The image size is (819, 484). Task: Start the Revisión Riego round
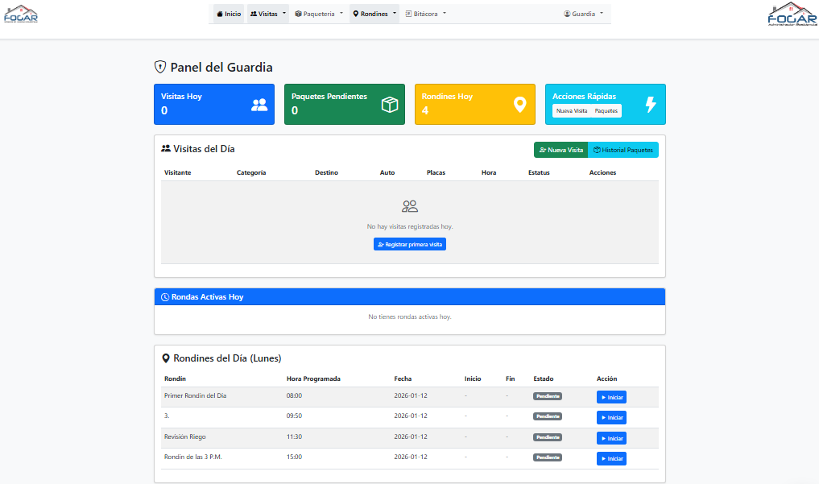pos(611,439)
